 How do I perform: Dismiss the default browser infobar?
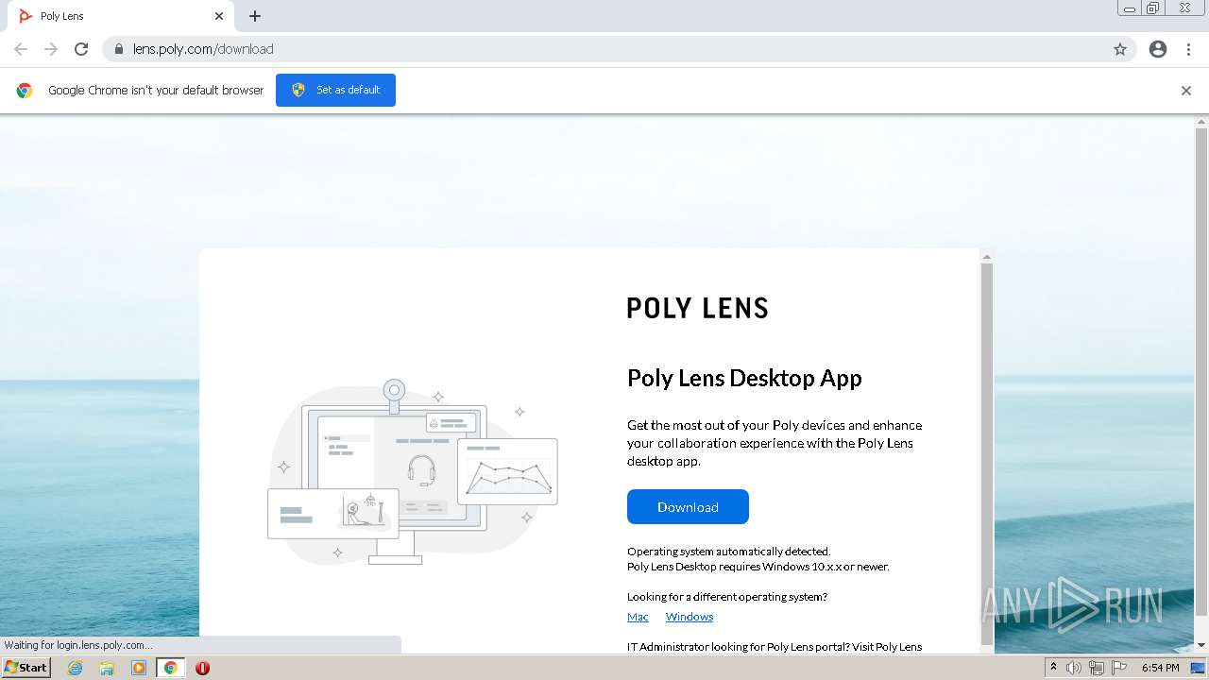pyautogui.click(x=1186, y=91)
